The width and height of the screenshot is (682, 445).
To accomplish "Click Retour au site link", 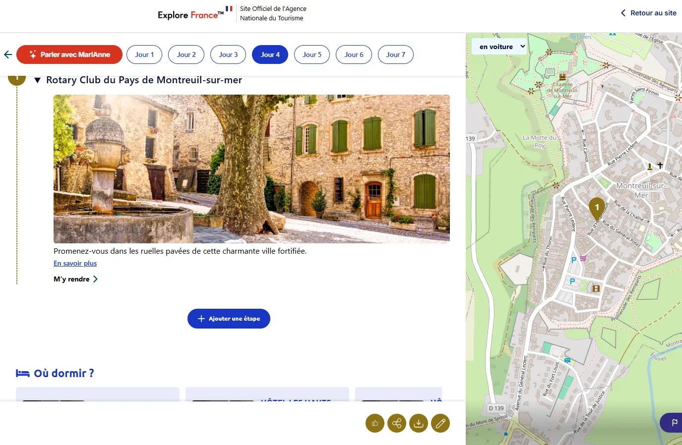I will [649, 13].
